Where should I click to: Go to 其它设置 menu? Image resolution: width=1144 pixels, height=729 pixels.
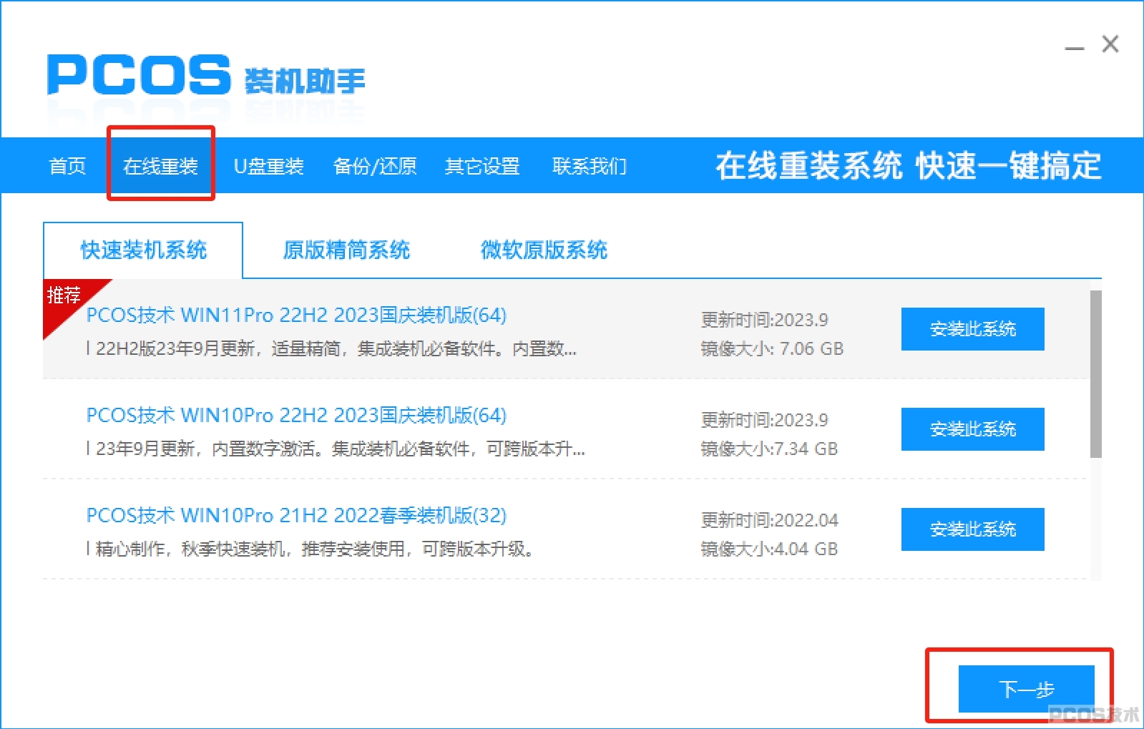(482, 166)
